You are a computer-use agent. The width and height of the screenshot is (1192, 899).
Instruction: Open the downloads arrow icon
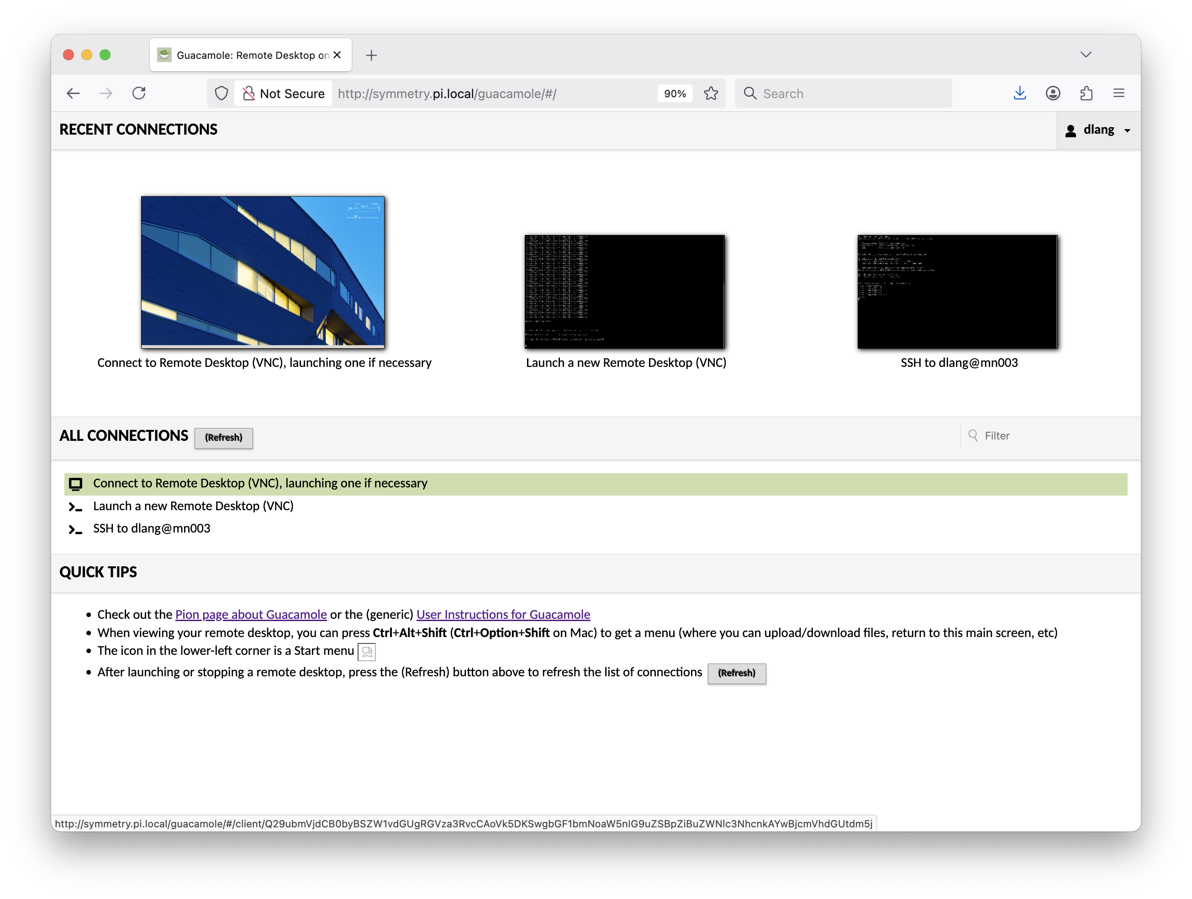click(x=1019, y=94)
